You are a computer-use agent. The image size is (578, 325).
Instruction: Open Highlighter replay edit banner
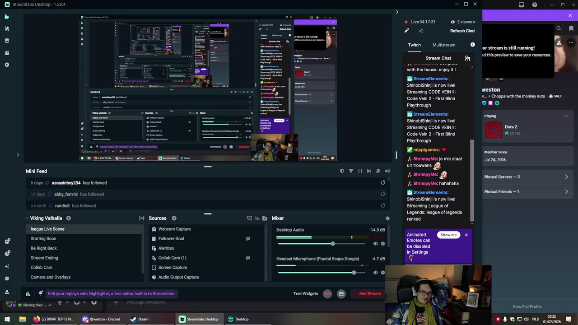pyautogui.click(x=111, y=293)
